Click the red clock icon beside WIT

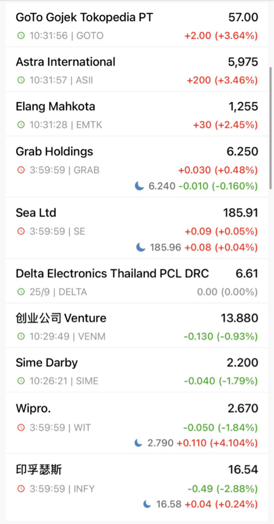(21, 427)
